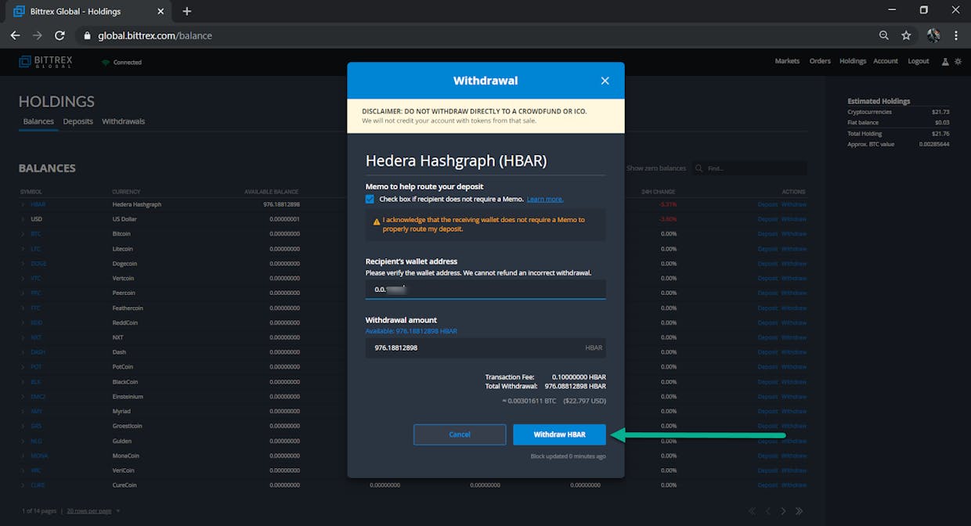
Task: Switch to the Deposits tab
Action: [x=78, y=121]
